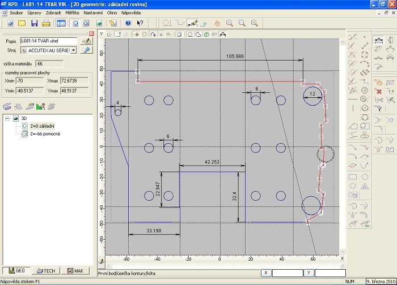Select the horizontal dimension tool
The width and height of the screenshot is (397, 285).
[378, 40]
